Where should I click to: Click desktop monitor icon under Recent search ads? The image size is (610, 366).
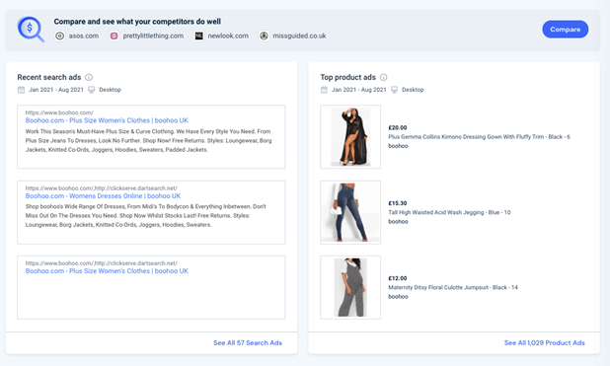point(92,90)
